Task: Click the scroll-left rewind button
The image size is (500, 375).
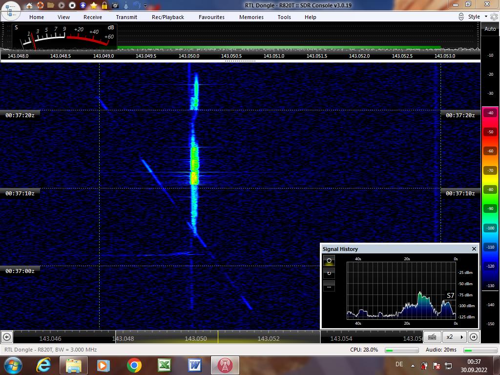Action: pos(7,337)
